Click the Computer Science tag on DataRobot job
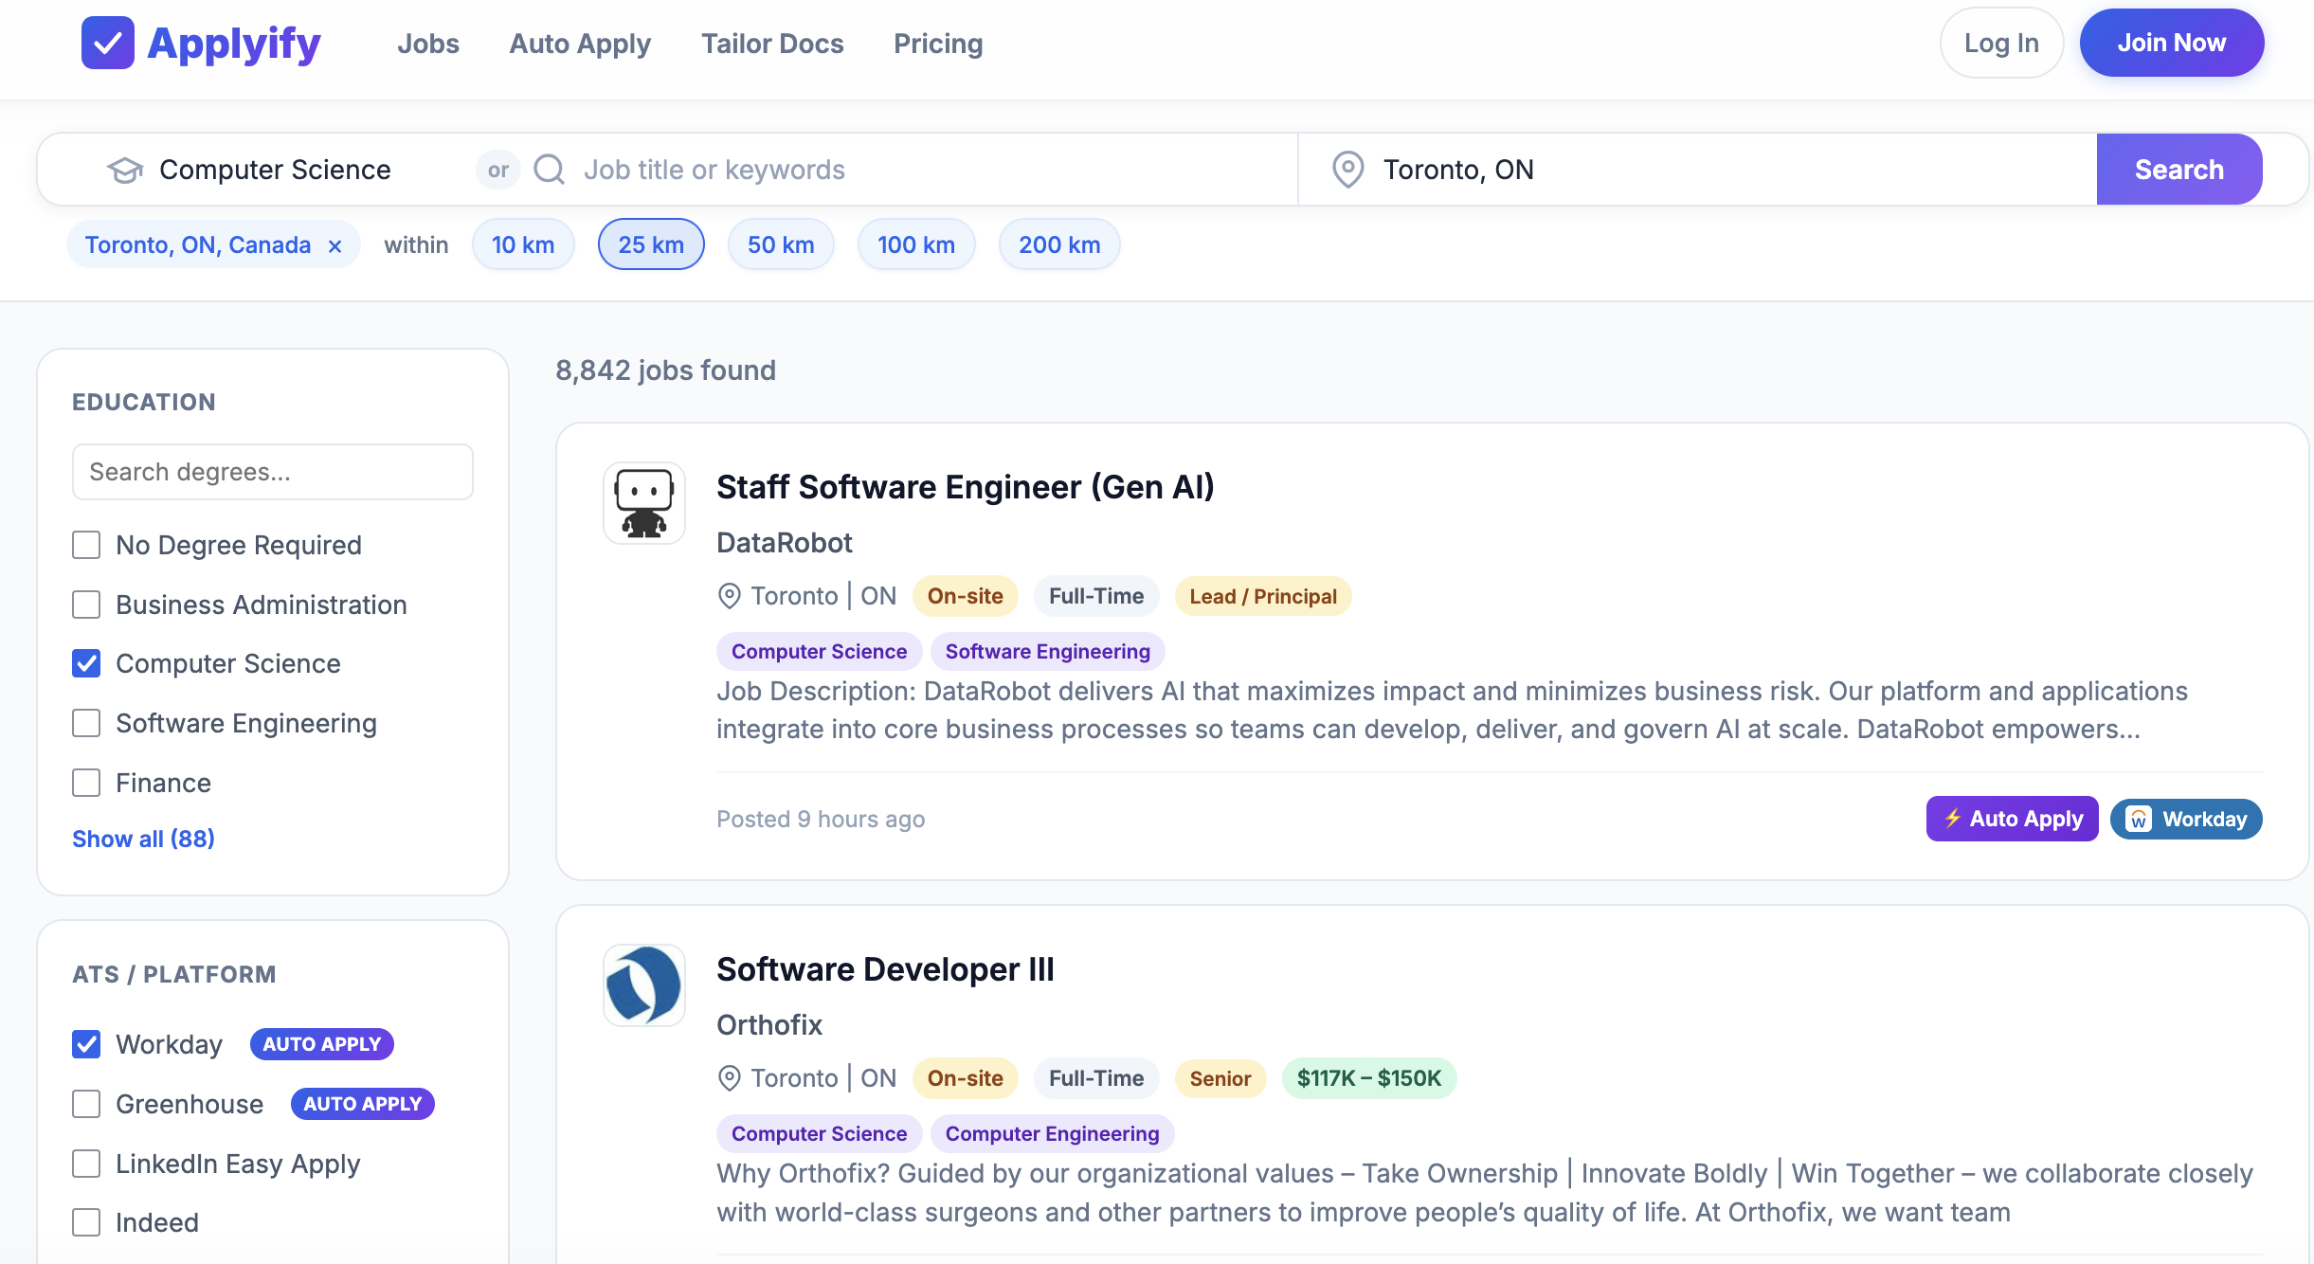This screenshot has height=1264, width=2314. click(820, 651)
